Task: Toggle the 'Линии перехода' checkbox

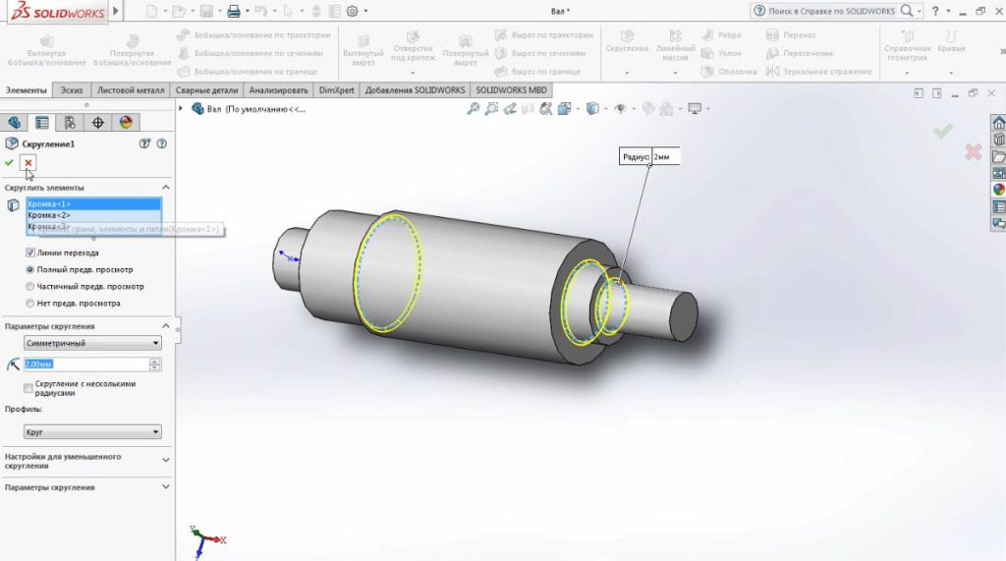Action: click(x=30, y=252)
